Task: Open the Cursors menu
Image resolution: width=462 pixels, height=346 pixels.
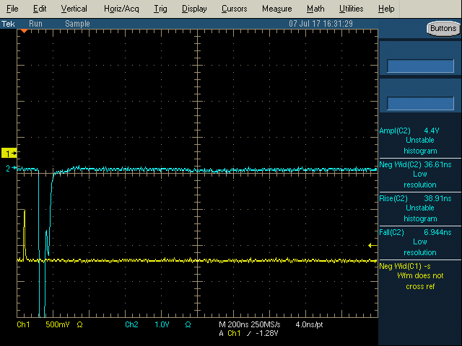Action: point(234,9)
